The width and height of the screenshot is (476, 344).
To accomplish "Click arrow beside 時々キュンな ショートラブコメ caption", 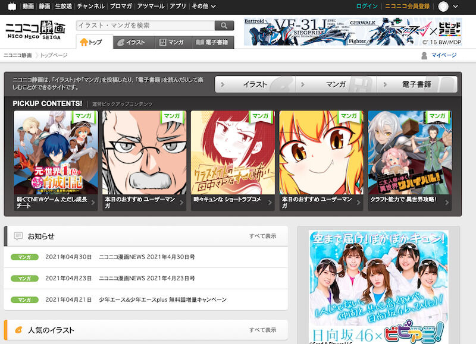I will coord(270,203).
